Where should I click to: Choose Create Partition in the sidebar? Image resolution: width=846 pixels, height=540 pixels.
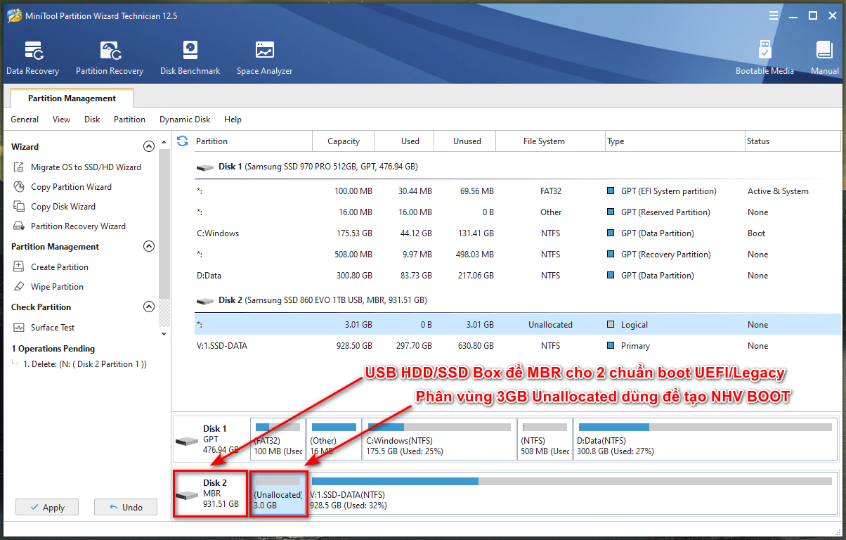coord(51,267)
